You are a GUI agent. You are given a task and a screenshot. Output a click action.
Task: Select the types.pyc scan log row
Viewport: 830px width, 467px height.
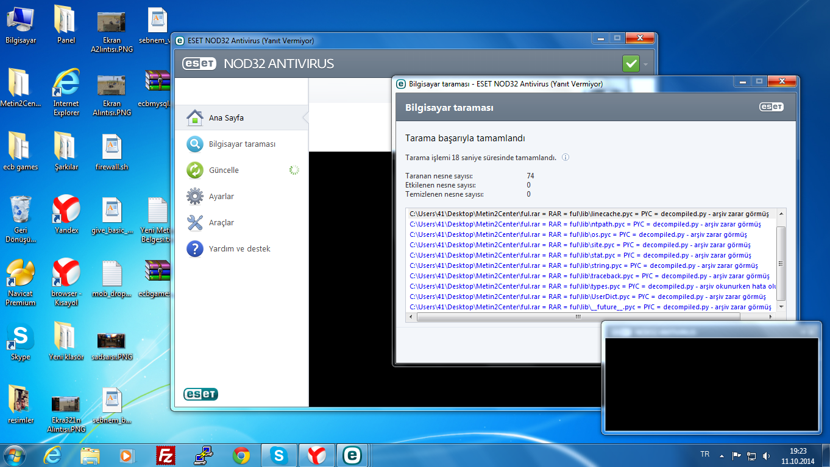point(591,286)
